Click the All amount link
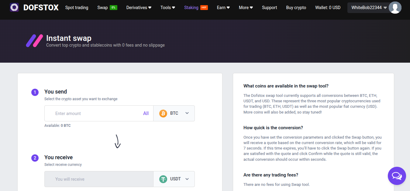 146,114
